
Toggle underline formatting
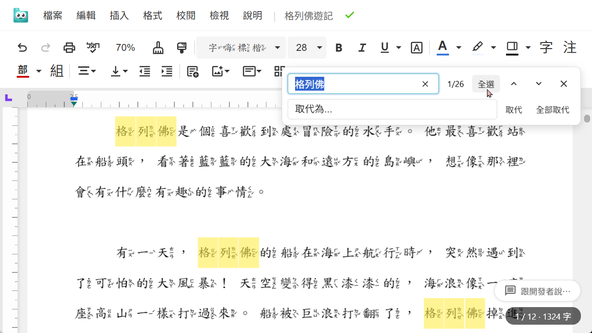click(x=385, y=48)
